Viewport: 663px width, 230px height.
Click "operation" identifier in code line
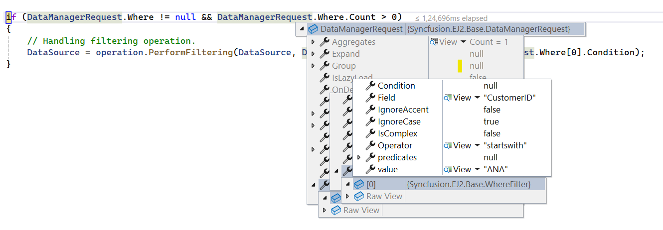click(119, 52)
